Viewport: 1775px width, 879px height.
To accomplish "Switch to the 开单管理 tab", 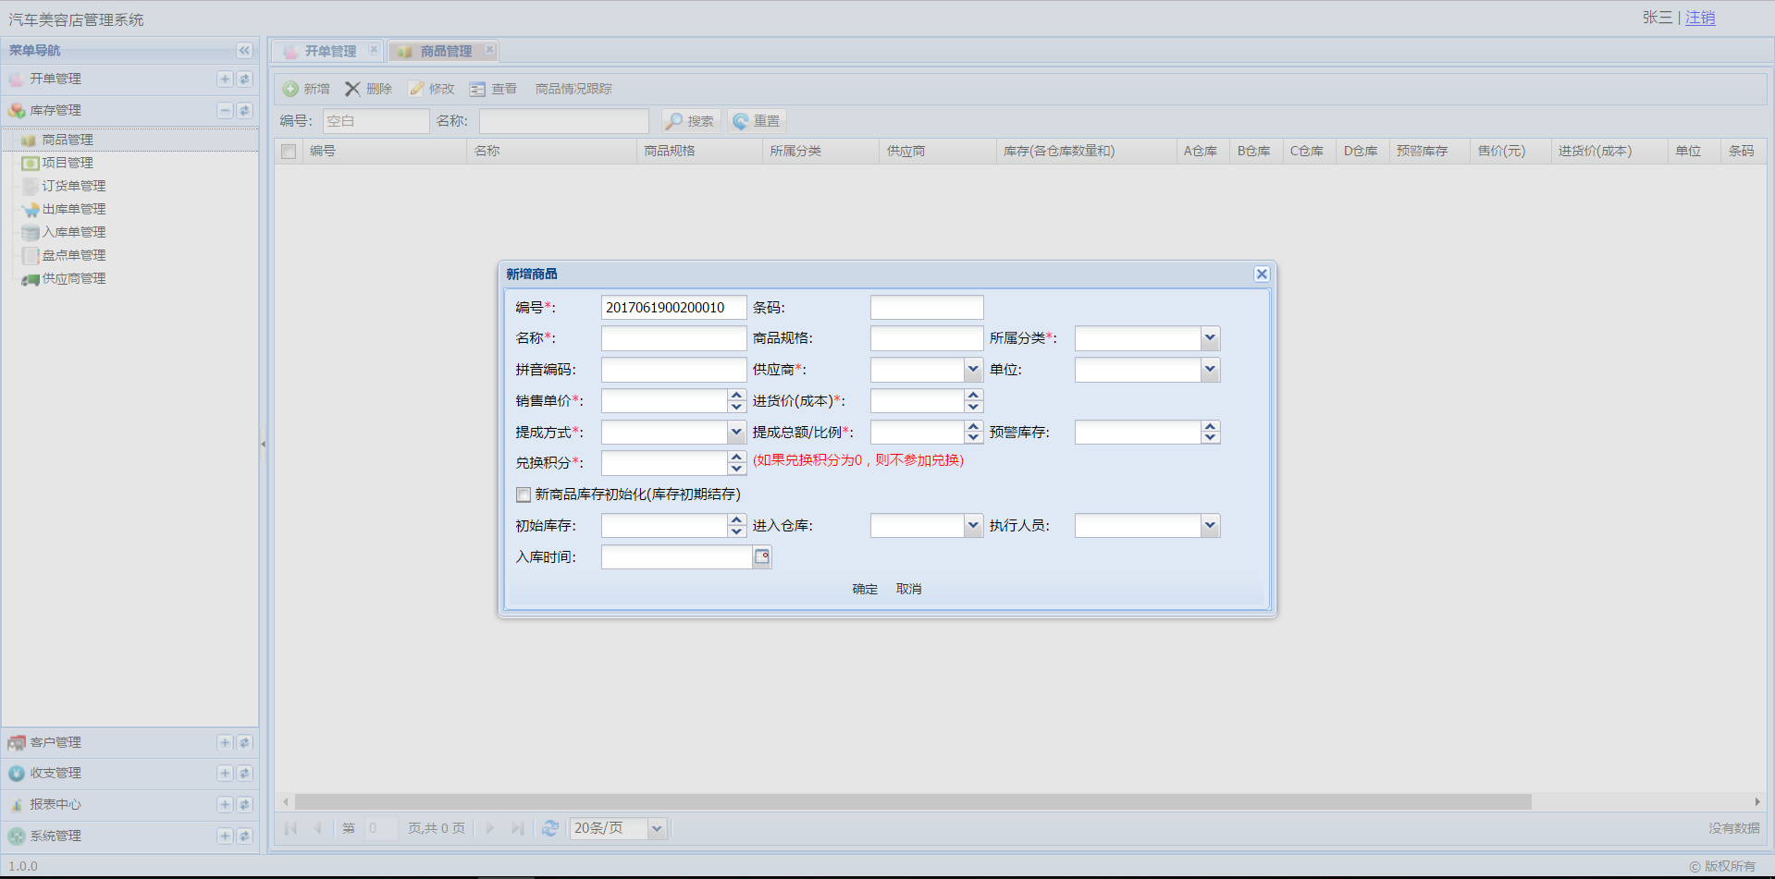I will [329, 51].
